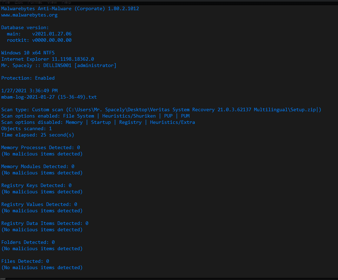Place cursor on rootkit version v0000.00.00.00
This screenshot has width=338, height=280.
click(52, 40)
